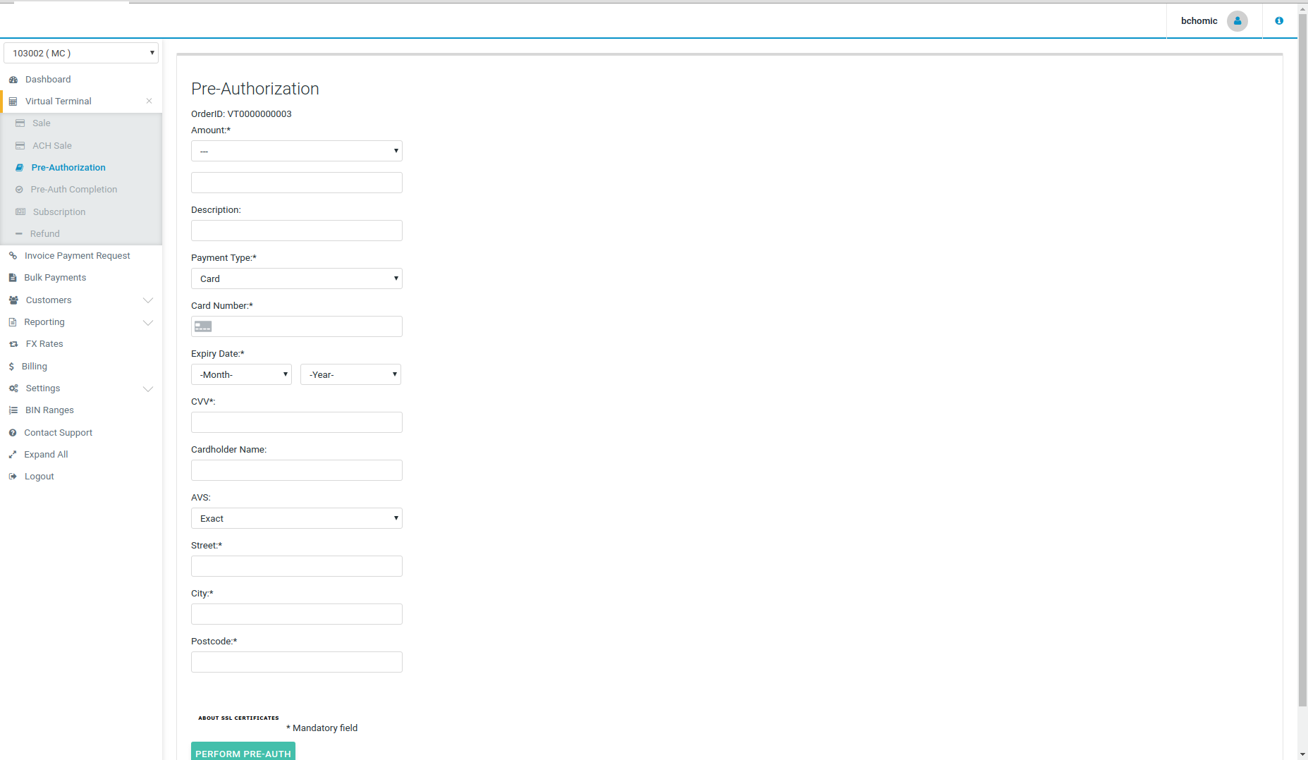
Task: Open the Payment Type dropdown
Action: pyautogui.click(x=296, y=278)
